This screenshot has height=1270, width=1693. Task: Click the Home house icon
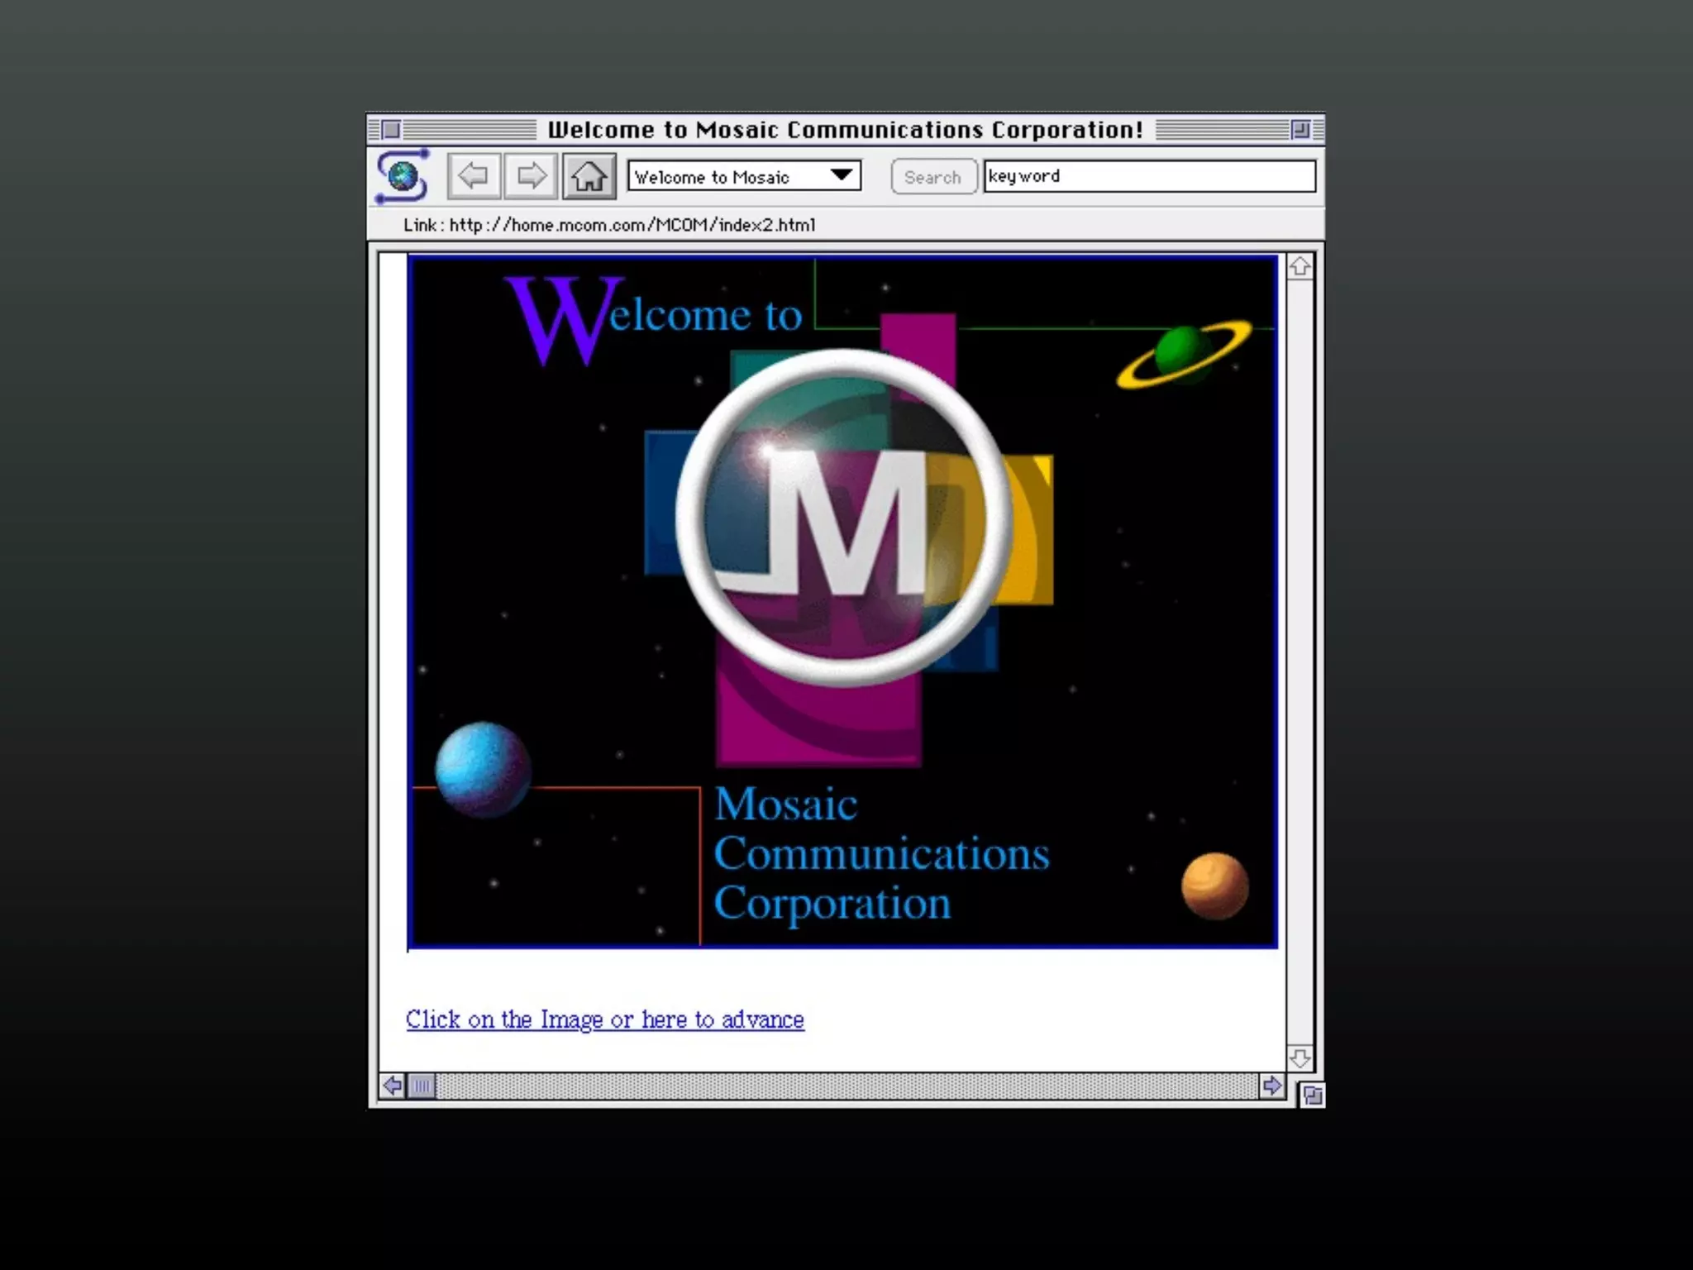(589, 176)
